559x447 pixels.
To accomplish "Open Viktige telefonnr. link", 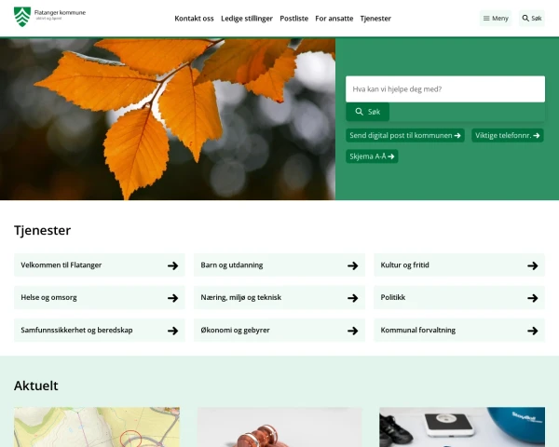I will 508,135.
